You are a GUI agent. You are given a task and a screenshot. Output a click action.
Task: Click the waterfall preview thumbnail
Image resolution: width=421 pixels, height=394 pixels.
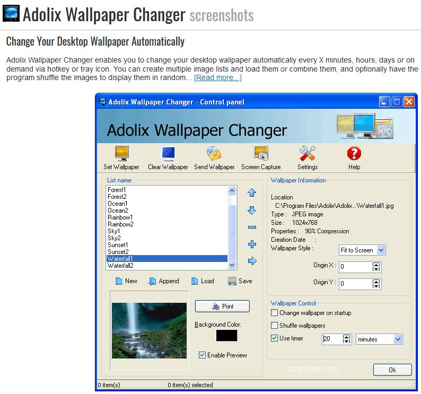tap(150, 330)
